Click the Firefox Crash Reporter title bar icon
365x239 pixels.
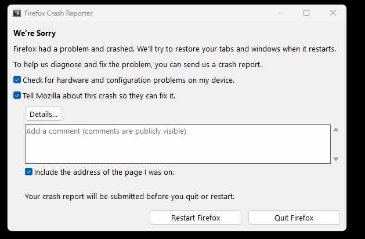point(17,13)
